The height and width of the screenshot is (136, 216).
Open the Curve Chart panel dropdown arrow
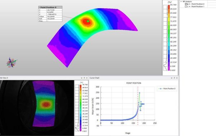point(172,78)
